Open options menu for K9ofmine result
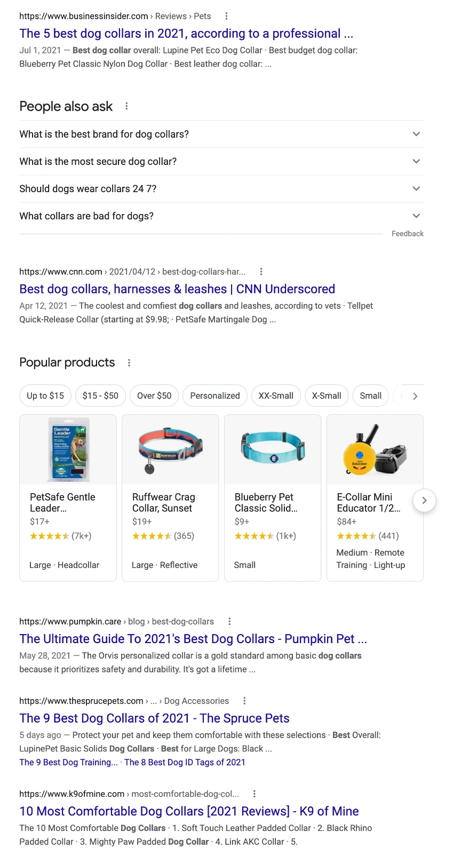This screenshot has height=863, width=453. 255,794
